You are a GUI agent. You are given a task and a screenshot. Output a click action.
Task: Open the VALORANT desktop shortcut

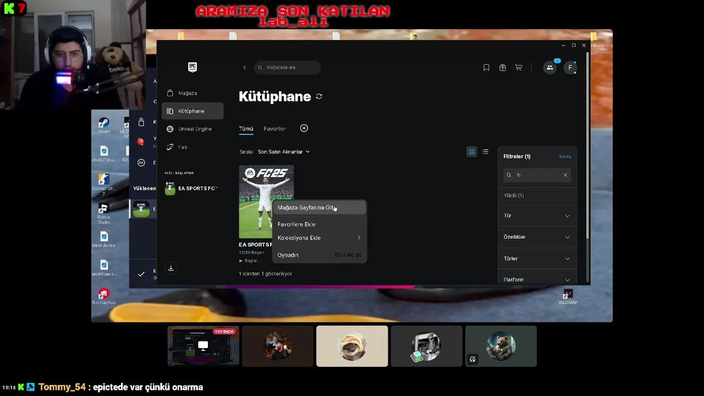[x=568, y=297]
